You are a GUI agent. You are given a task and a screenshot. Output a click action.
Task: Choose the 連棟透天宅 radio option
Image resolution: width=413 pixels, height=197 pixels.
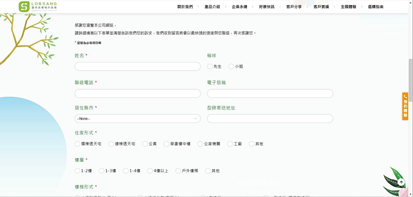(x=111, y=144)
